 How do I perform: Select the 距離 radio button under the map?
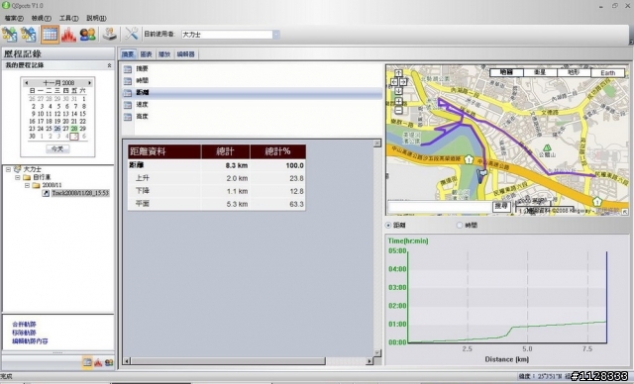point(388,226)
